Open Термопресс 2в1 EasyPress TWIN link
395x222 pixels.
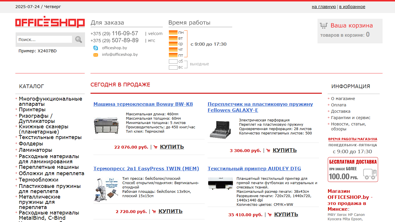click(x=146, y=169)
